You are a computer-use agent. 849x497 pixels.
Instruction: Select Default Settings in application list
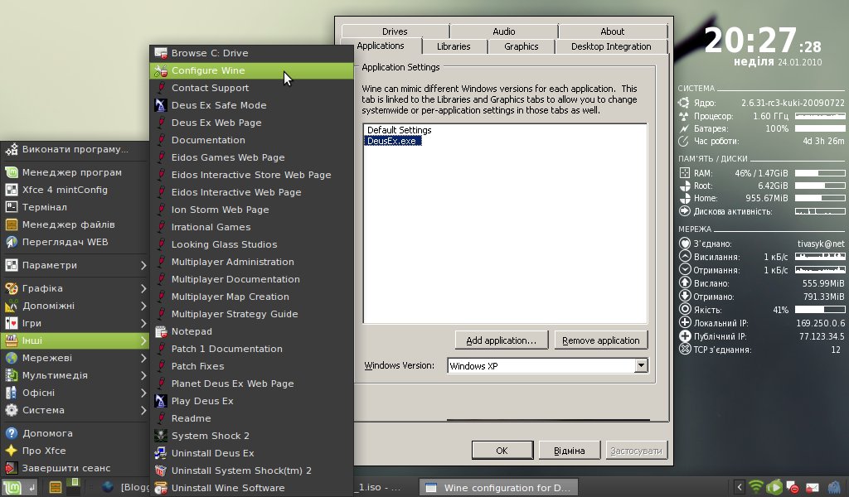coord(399,130)
